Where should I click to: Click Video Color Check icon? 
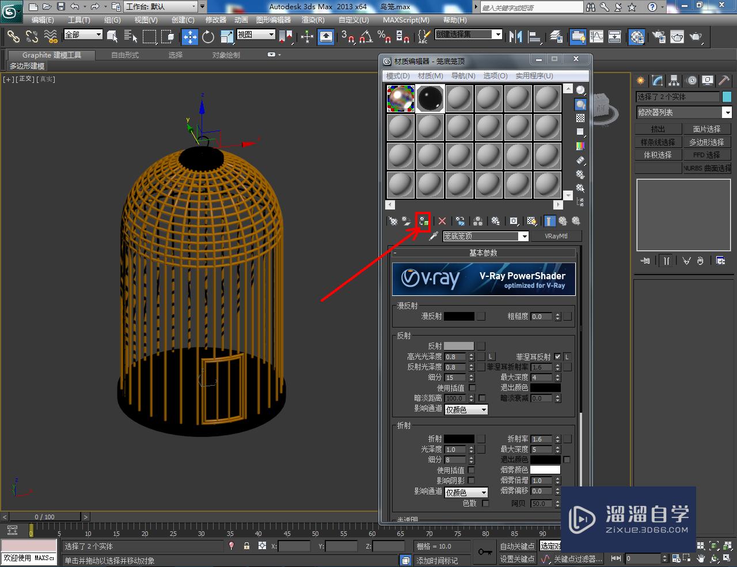580,146
